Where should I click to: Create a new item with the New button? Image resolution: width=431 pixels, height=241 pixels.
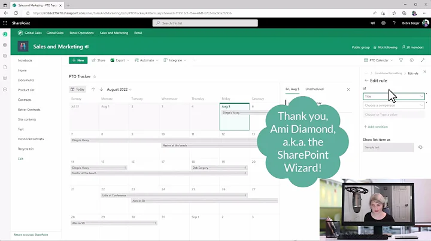tap(78, 60)
